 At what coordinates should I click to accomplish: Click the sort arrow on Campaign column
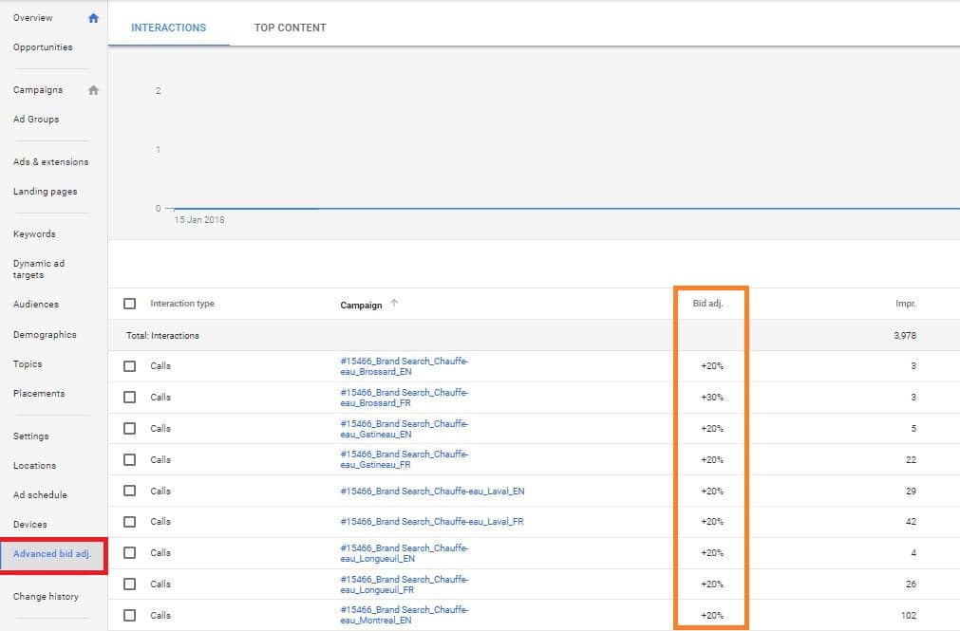pyautogui.click(x=395, y=305)
